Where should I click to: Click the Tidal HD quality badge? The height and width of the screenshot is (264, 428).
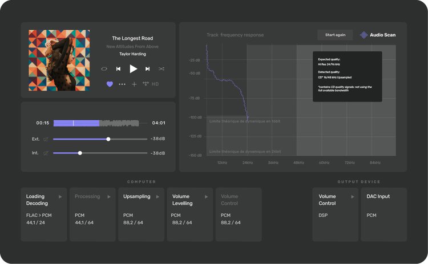pyautogui.click(x=151, y=84)
